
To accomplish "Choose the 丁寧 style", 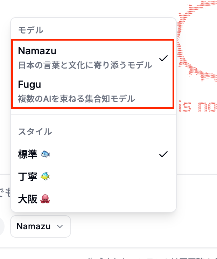I will tap(93, 176).
